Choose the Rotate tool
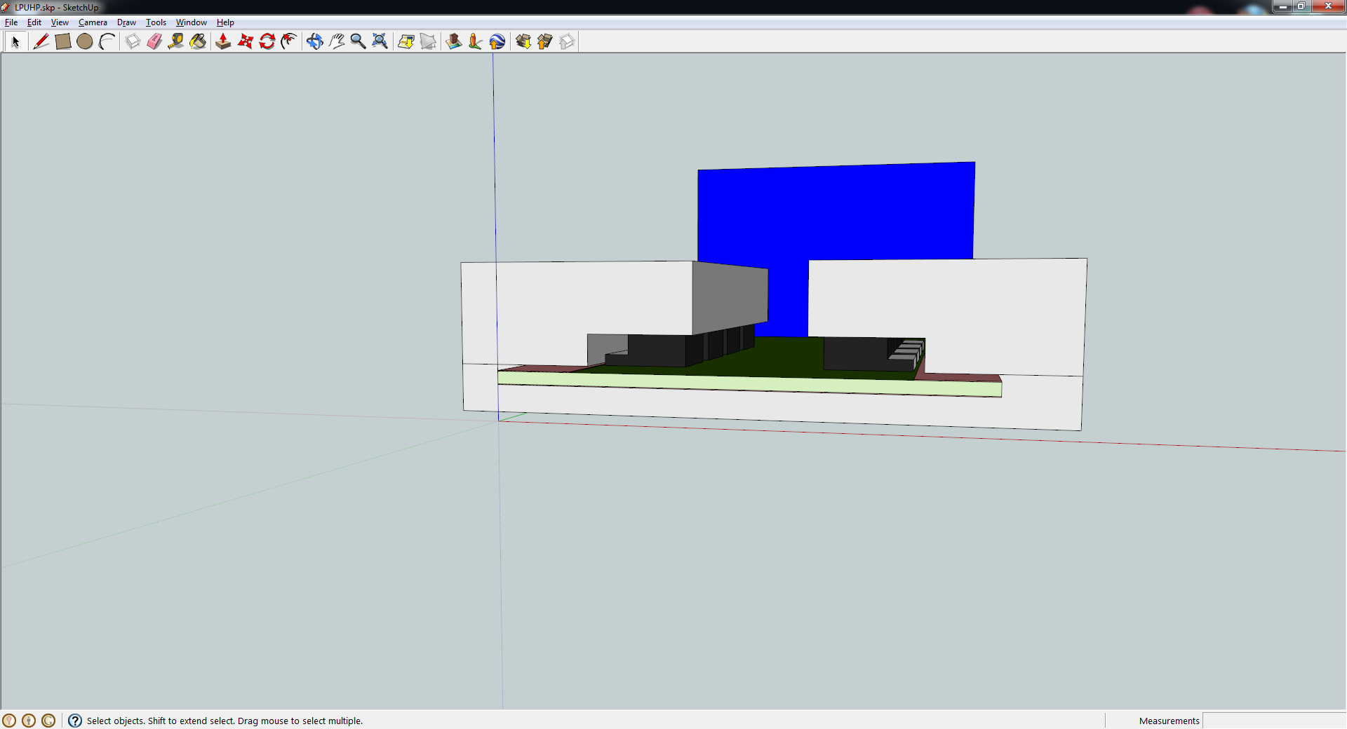The image size is (1347, 729). coord(267,42)
